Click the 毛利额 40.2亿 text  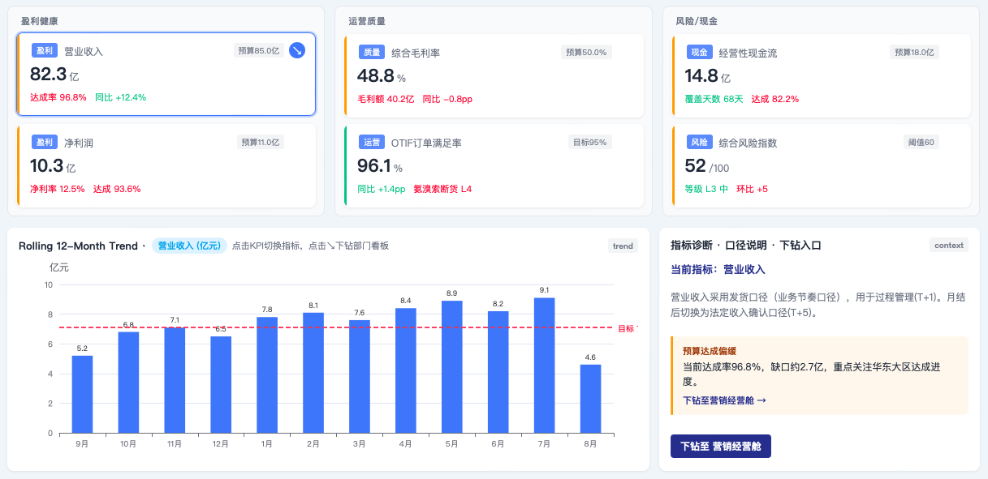pos(386,99)
